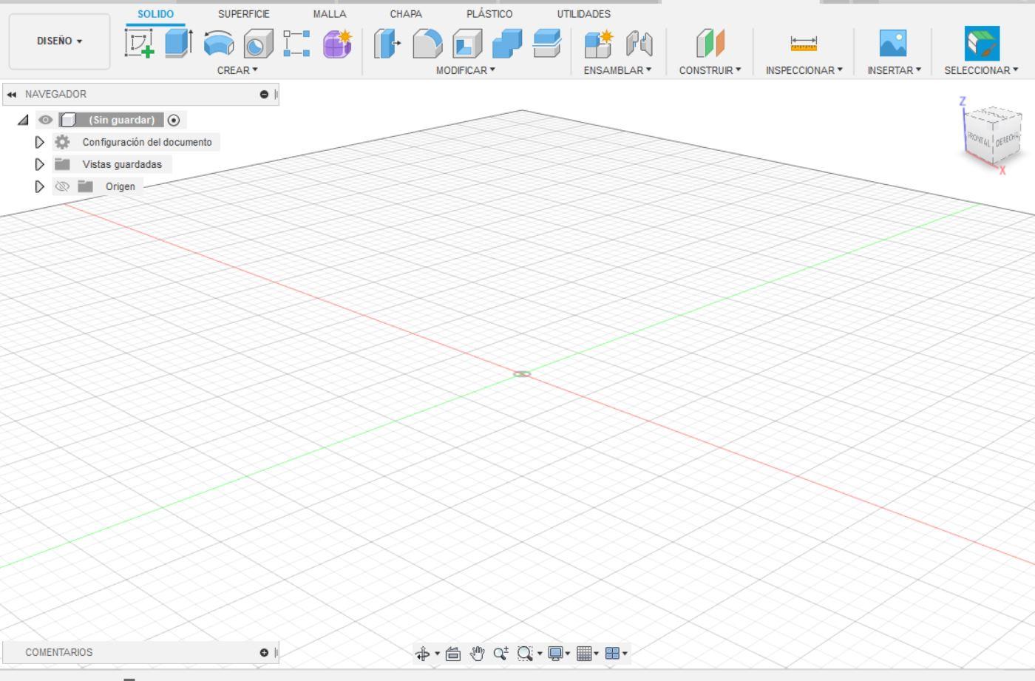Activate the Orbit navigation tool
The height and width of the screenshot is (681, 1035).
(x=423, y=654)
